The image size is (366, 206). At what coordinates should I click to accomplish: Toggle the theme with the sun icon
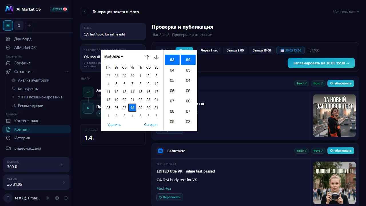[x=48, y=198]
